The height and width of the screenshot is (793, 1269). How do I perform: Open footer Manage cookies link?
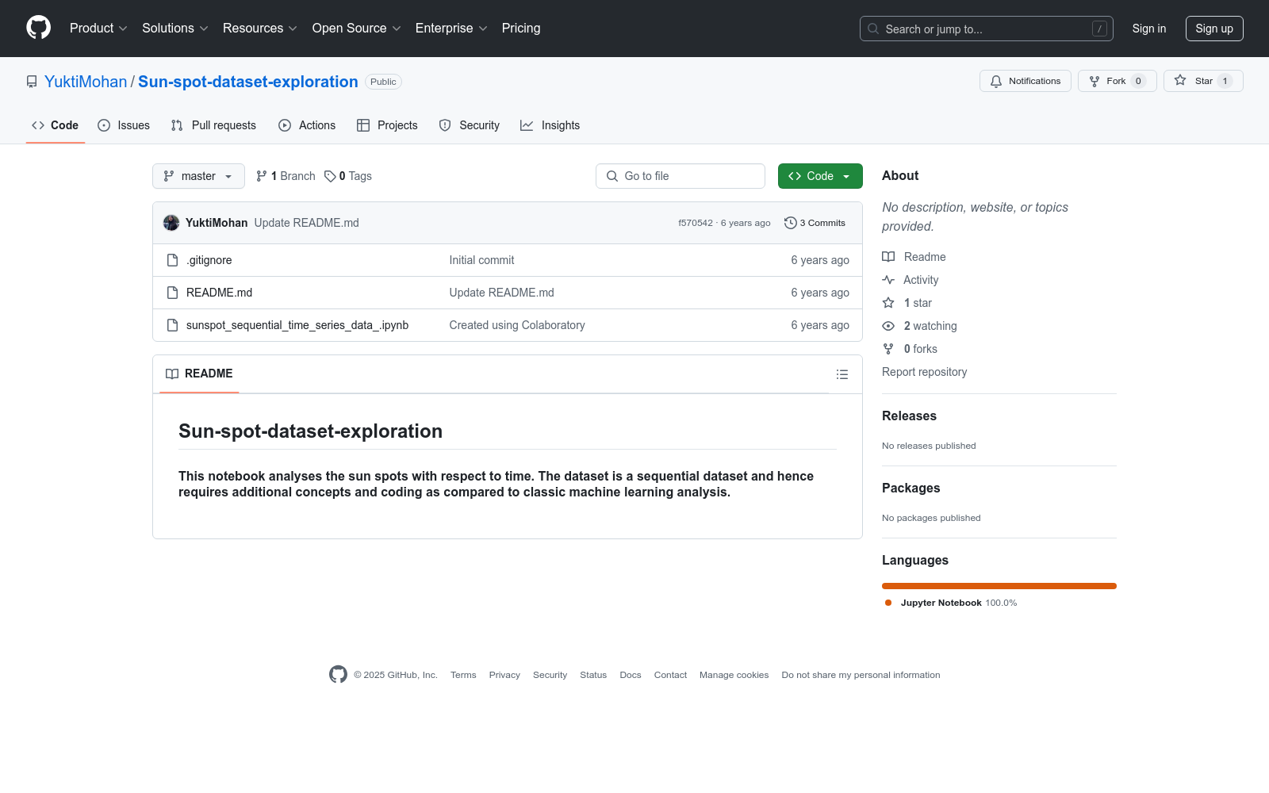tap(734, 675)
